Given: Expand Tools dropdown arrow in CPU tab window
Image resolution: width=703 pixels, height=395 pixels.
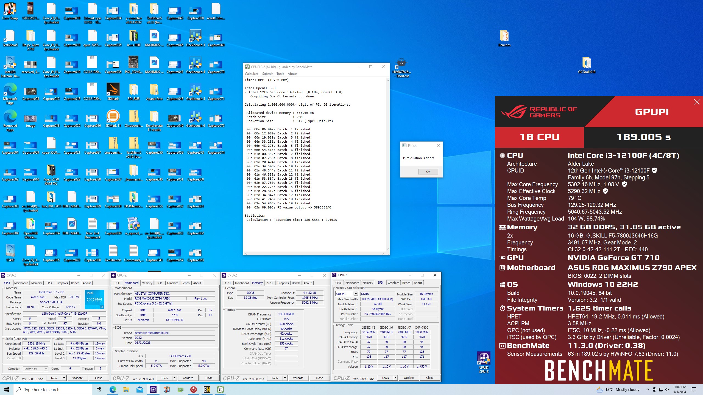Looking at the screenshot, I should click(x=64, y=378).
